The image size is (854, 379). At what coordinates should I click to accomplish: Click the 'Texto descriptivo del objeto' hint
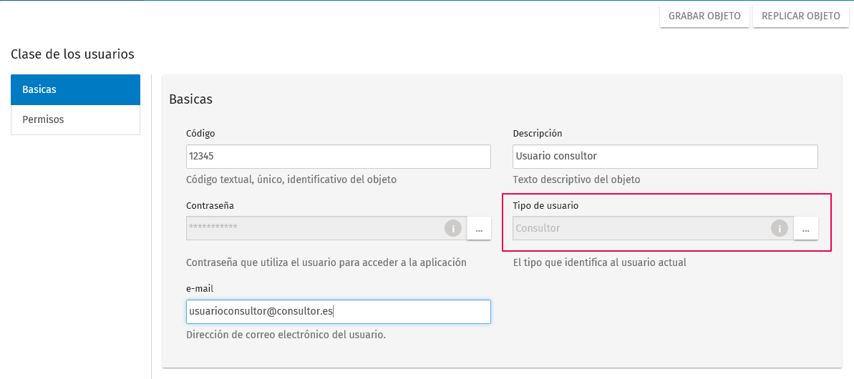(577, 179)
